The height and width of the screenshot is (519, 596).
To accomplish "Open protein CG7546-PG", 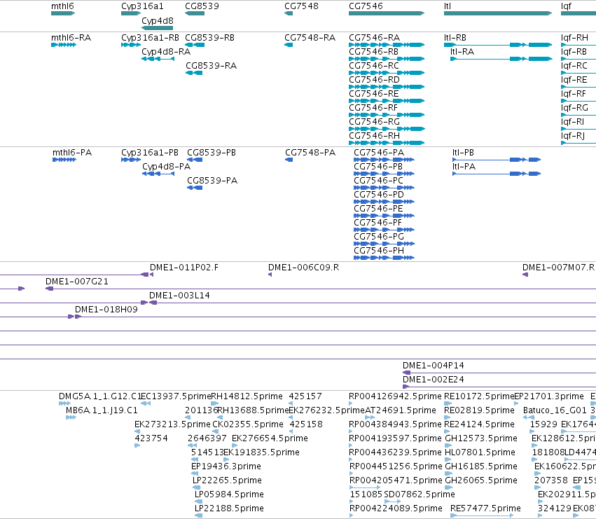I will pos(379,237).
